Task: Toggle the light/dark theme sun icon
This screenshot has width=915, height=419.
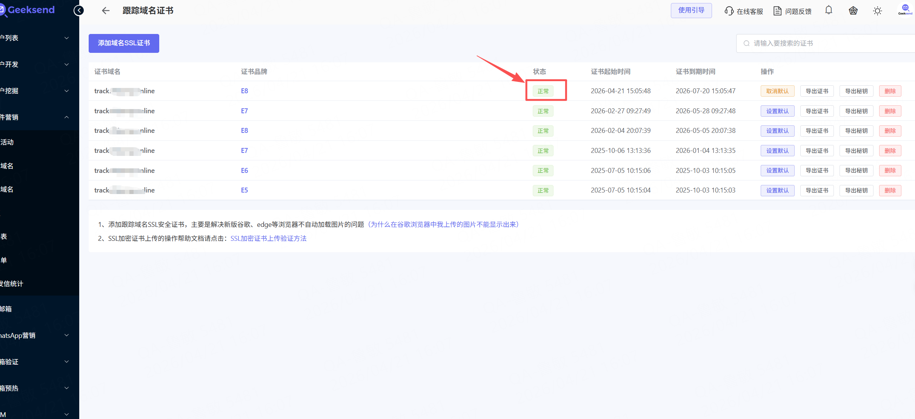Action: point(878,11)
